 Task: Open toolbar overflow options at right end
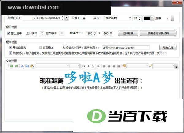176,66
